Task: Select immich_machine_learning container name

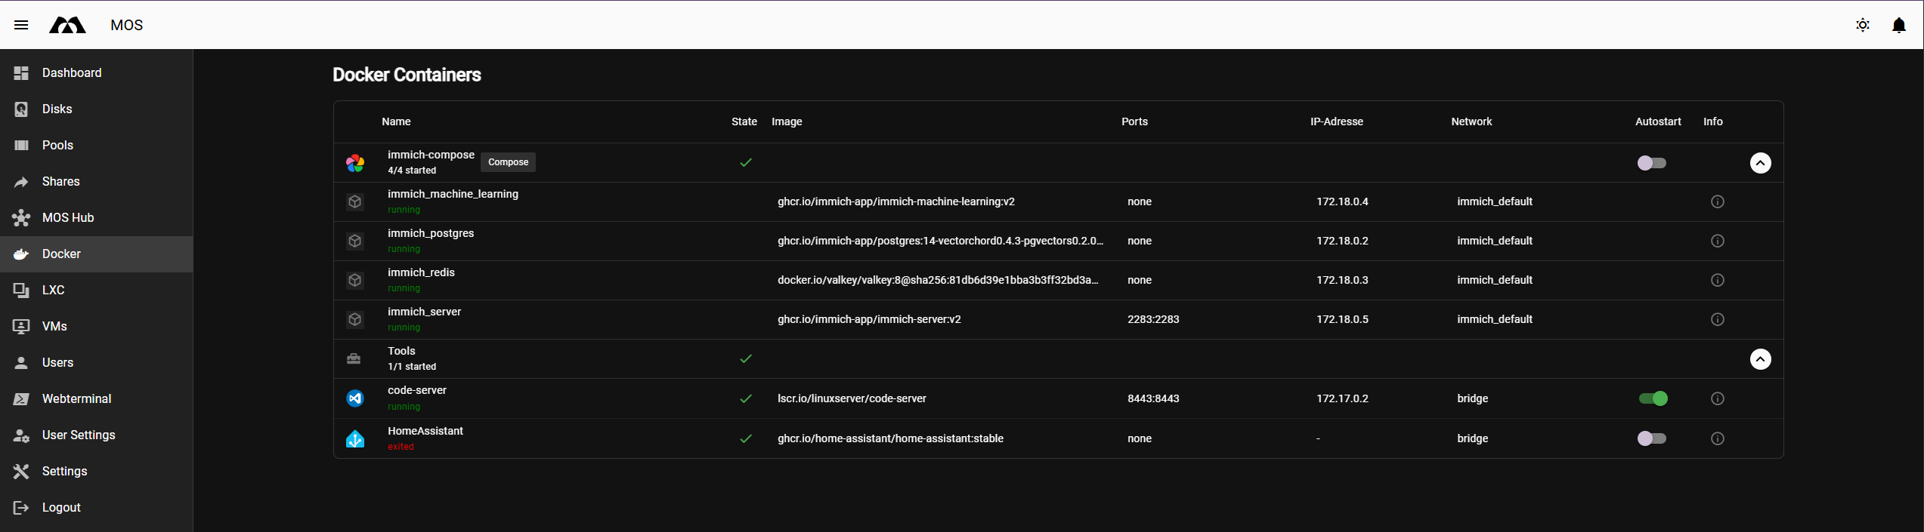Action: [453, 194]
